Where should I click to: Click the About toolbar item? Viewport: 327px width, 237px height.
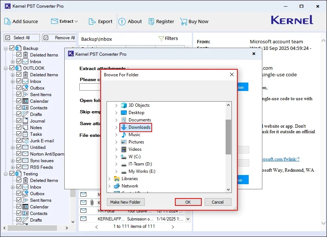tap(130, 21)
